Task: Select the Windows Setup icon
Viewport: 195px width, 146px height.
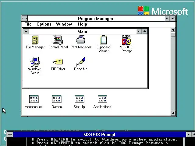Action: point(35,62)
